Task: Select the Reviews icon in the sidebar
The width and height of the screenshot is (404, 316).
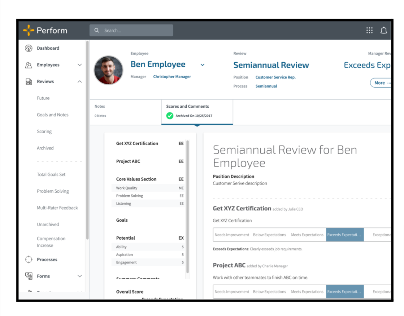Action: pos(29,81)
